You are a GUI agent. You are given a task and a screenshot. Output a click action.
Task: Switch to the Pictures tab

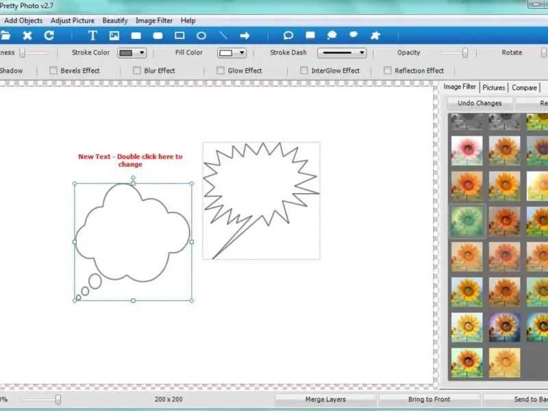(x=493, y=88)
